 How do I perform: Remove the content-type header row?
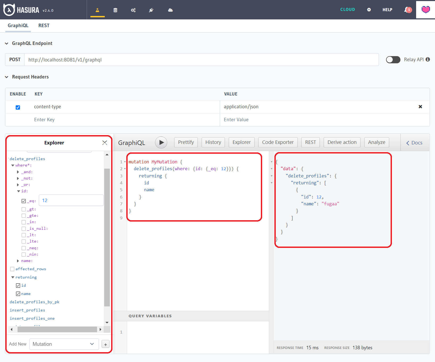(420, 107)
